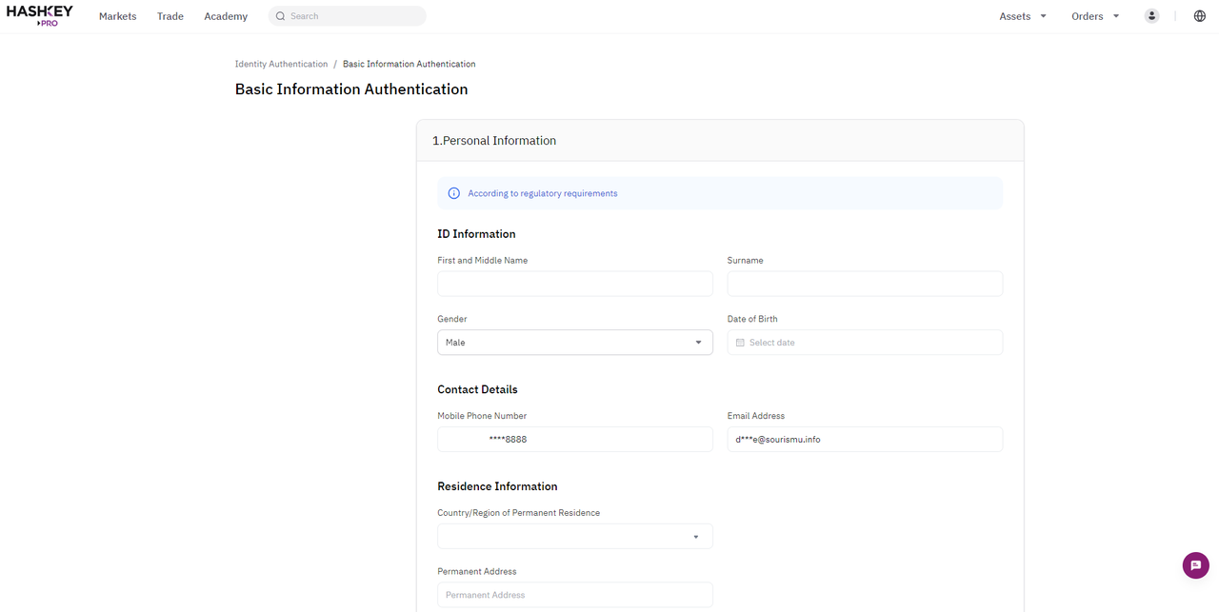
Task: Click the info icon in the regulatory banner
Action: [x=453, y=192]
